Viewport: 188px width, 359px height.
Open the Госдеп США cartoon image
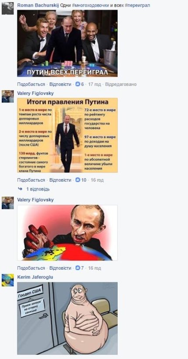point(67,318)
